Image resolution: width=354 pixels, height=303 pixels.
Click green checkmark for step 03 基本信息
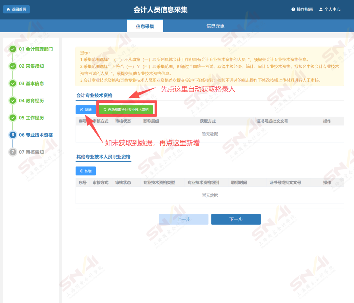pyautogui.click(x=13, y=83)
